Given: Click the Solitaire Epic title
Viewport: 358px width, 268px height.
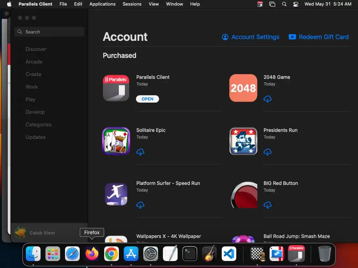Looking at the screenshot, I should tap(151, 130).
